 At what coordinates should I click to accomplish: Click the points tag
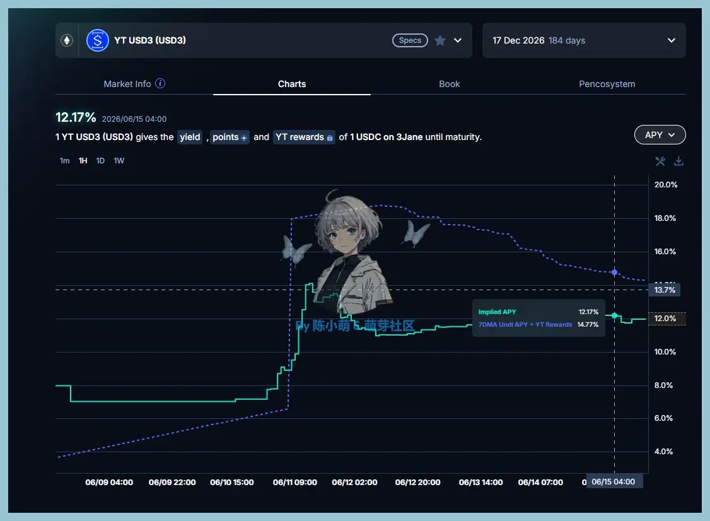[x=230, y=137]
